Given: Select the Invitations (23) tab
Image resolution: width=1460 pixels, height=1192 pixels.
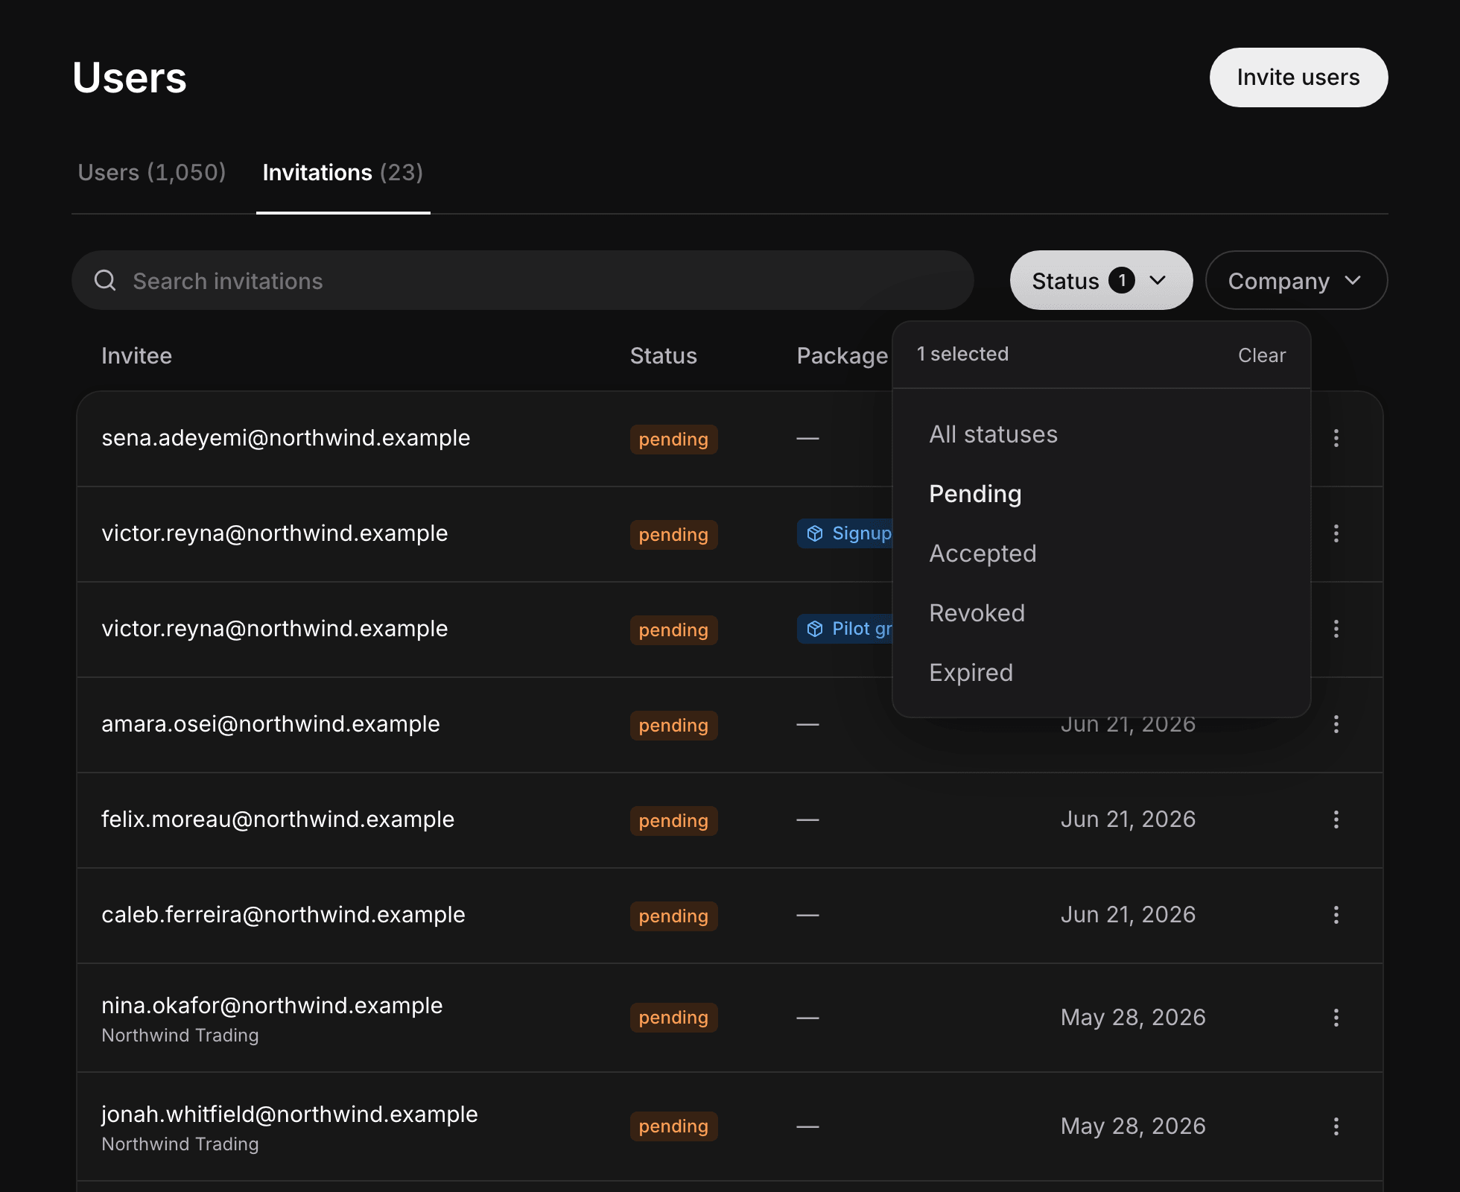Looking at the screenshot, I should tap(343, 173).
